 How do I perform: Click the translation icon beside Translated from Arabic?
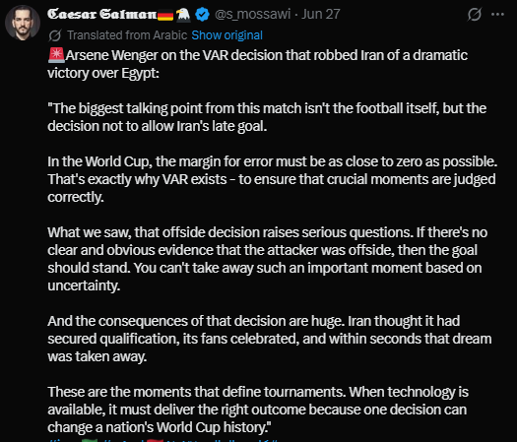[55, 35]
